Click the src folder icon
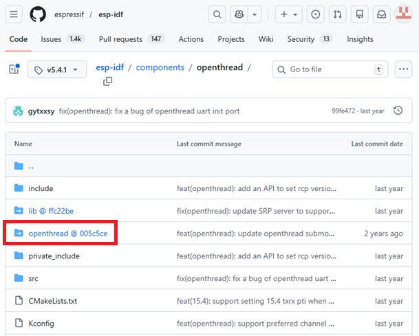 tap(19, 278)
